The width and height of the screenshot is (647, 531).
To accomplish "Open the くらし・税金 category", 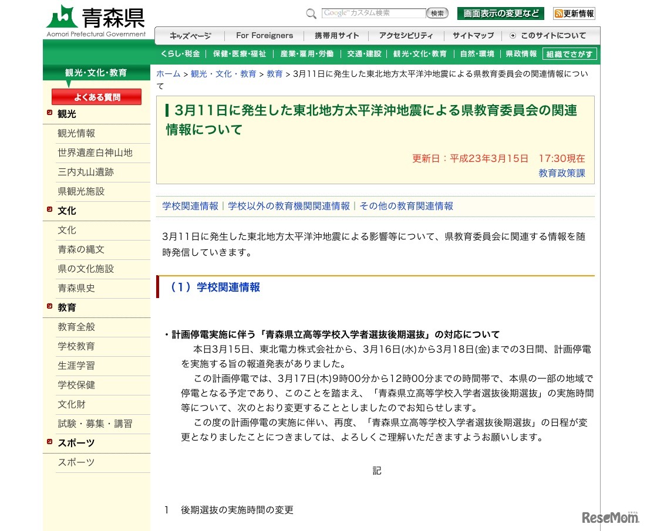I will tap(180, 53).
